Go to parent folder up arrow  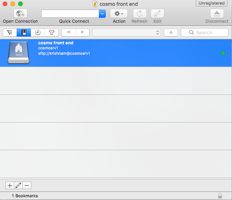(171, 32)
